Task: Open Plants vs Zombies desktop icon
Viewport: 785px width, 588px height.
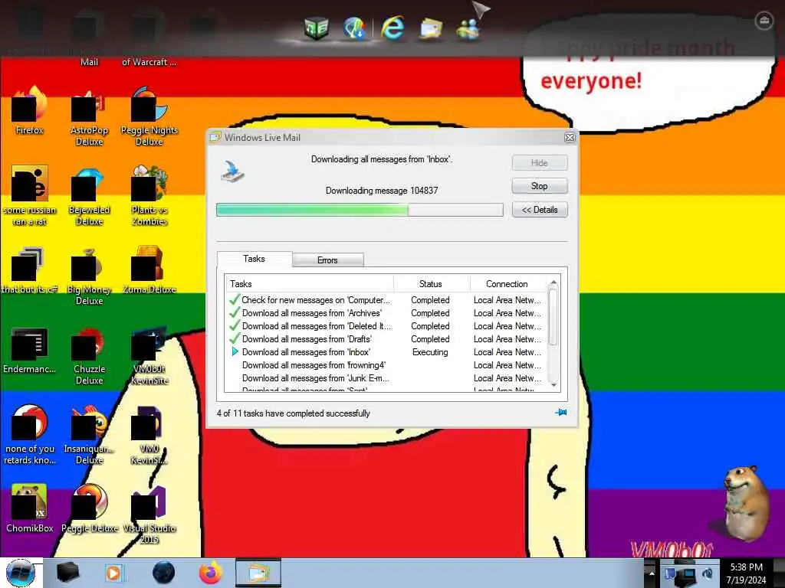Action: click(x=149, y=196)
